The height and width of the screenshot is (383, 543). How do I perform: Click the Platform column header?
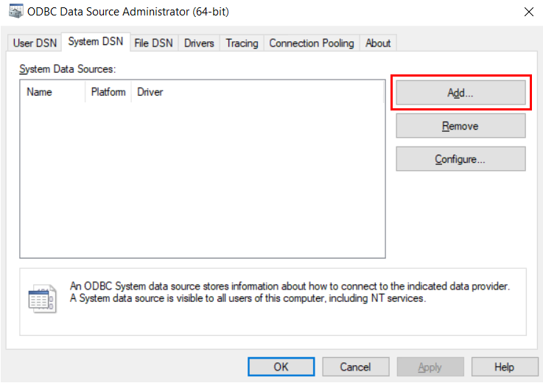(108, 92)
